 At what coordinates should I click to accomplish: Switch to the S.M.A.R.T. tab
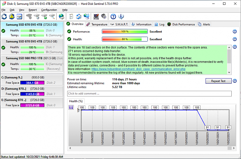click(x=119, y=24)
